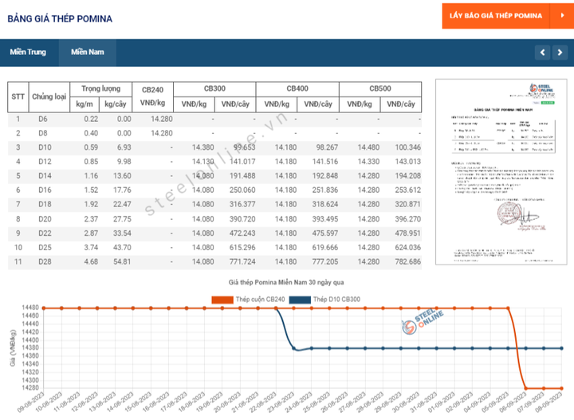
Task: Select the D8 row type cell
Action: pyautogui.click(x=43, y=134)
